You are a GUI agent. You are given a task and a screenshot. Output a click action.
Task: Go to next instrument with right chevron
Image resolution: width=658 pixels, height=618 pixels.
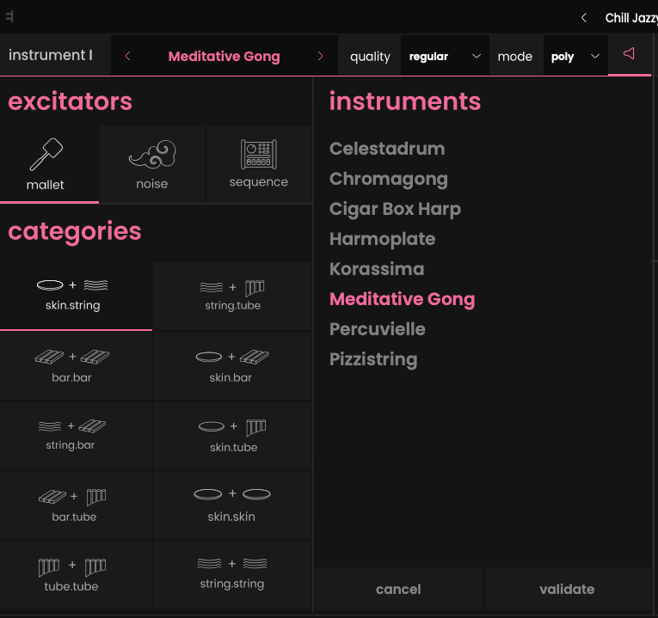321,57
